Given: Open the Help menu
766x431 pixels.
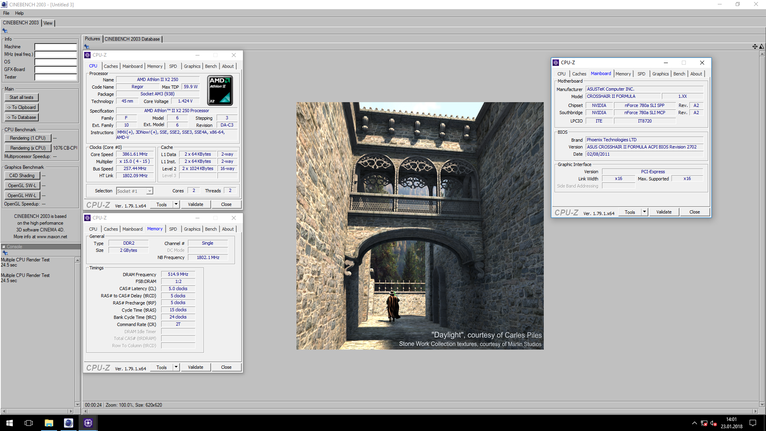Looking at the screenshot, I should click(x=19, y=13).
